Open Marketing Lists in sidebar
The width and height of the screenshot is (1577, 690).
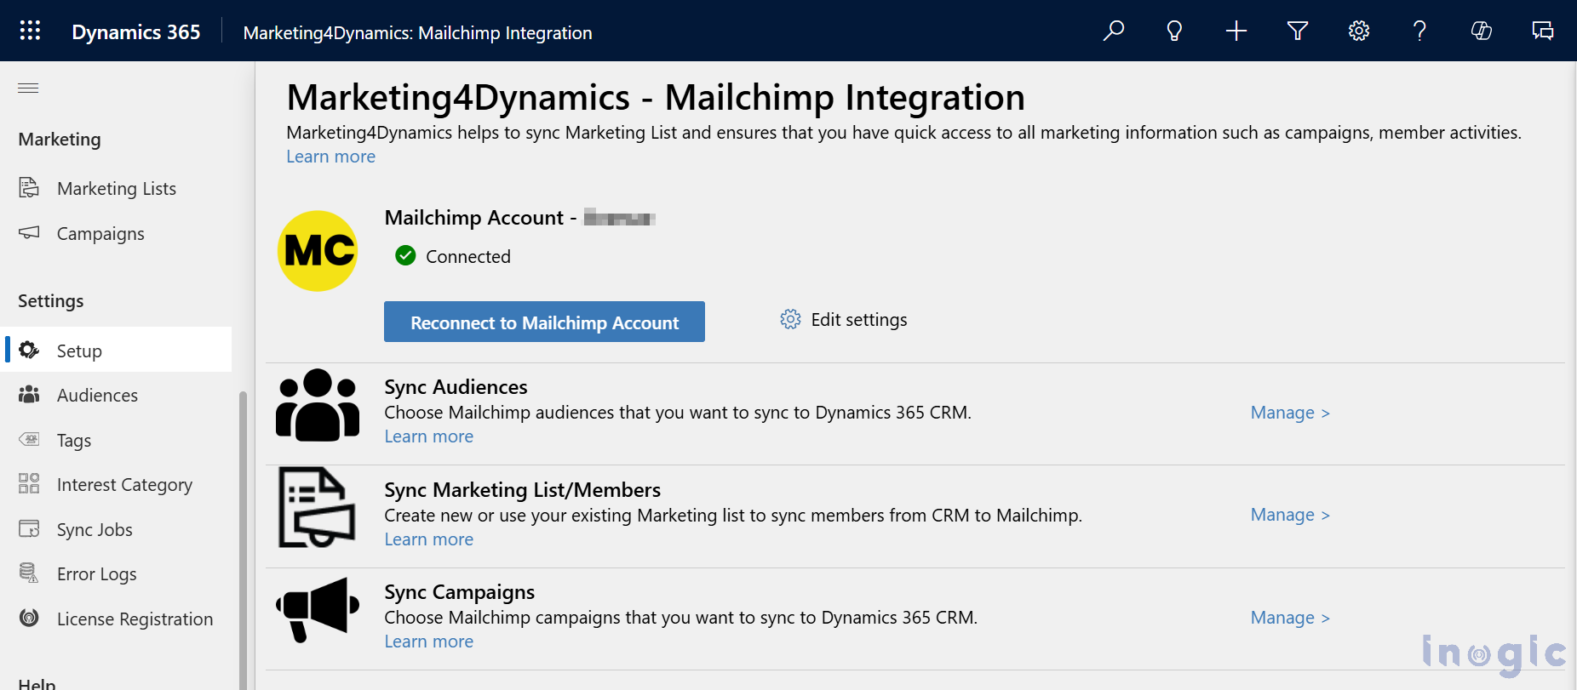point(116,189)
